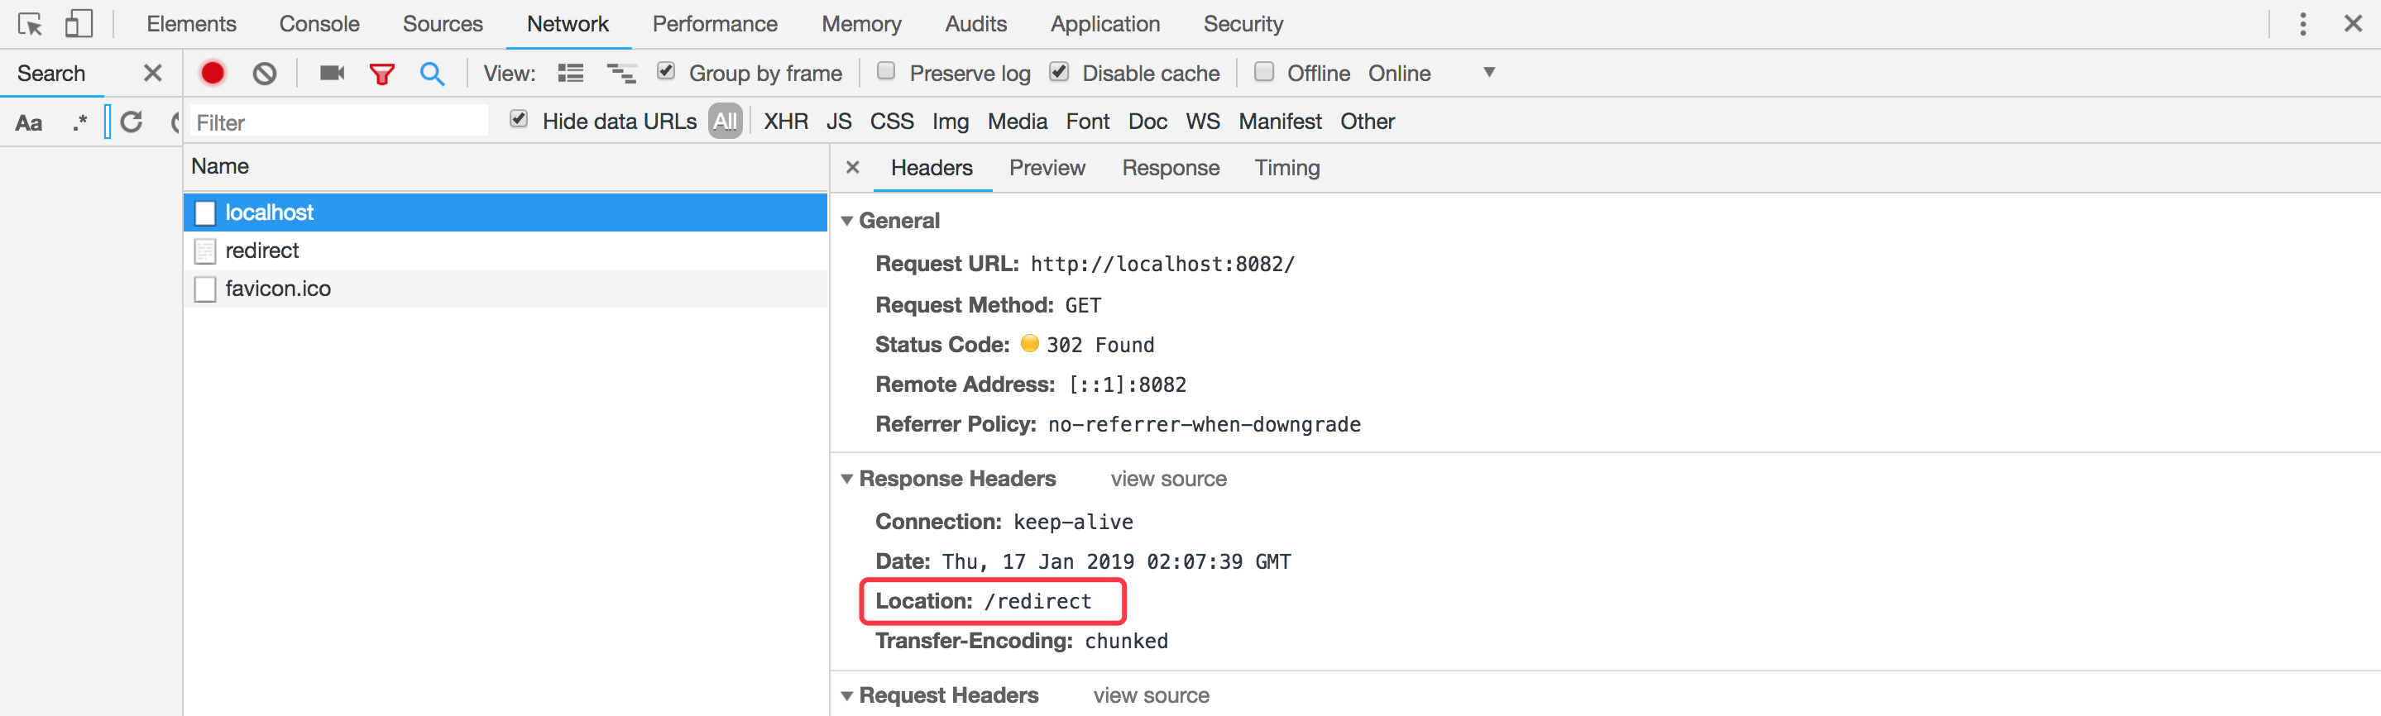This screenshot has width=2381, height=716.
Task: Collapse the Response Headers section
Action: (846, 479)
